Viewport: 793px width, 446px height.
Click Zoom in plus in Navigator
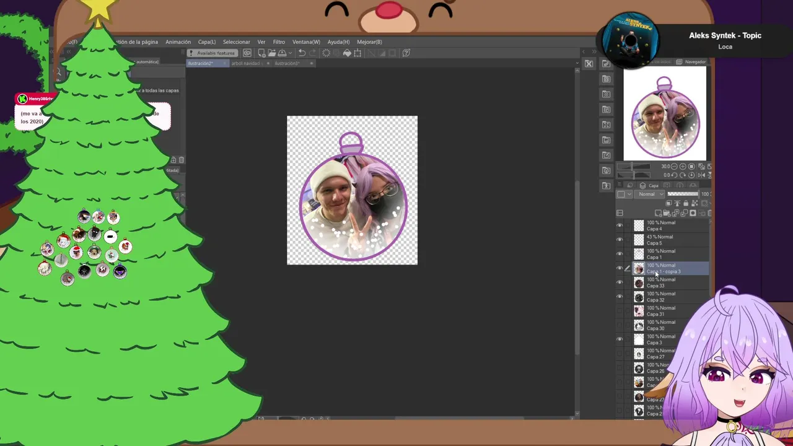[x=683, y=167]
